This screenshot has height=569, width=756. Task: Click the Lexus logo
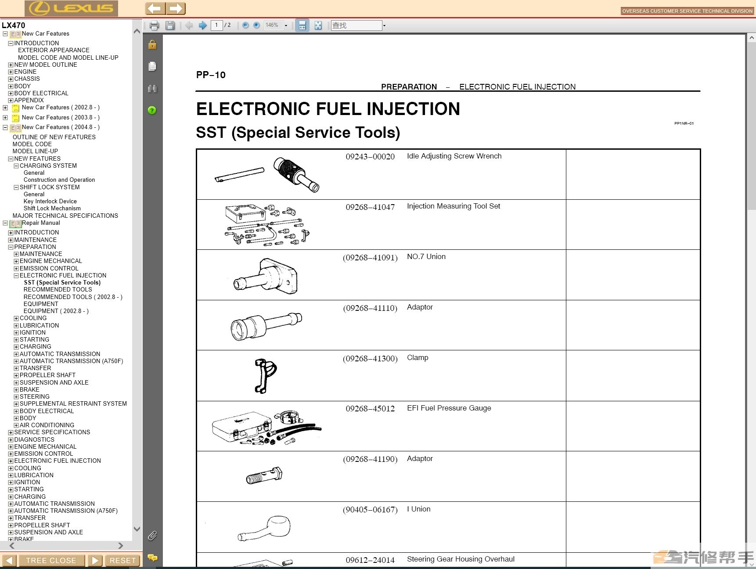[72, 8]
